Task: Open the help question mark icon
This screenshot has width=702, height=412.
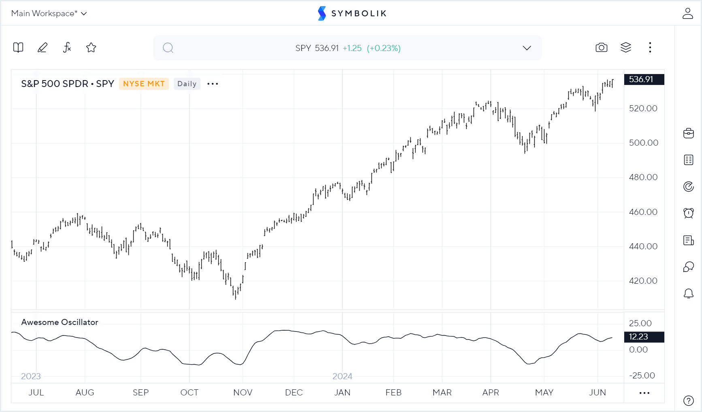Action: (689, 401)
